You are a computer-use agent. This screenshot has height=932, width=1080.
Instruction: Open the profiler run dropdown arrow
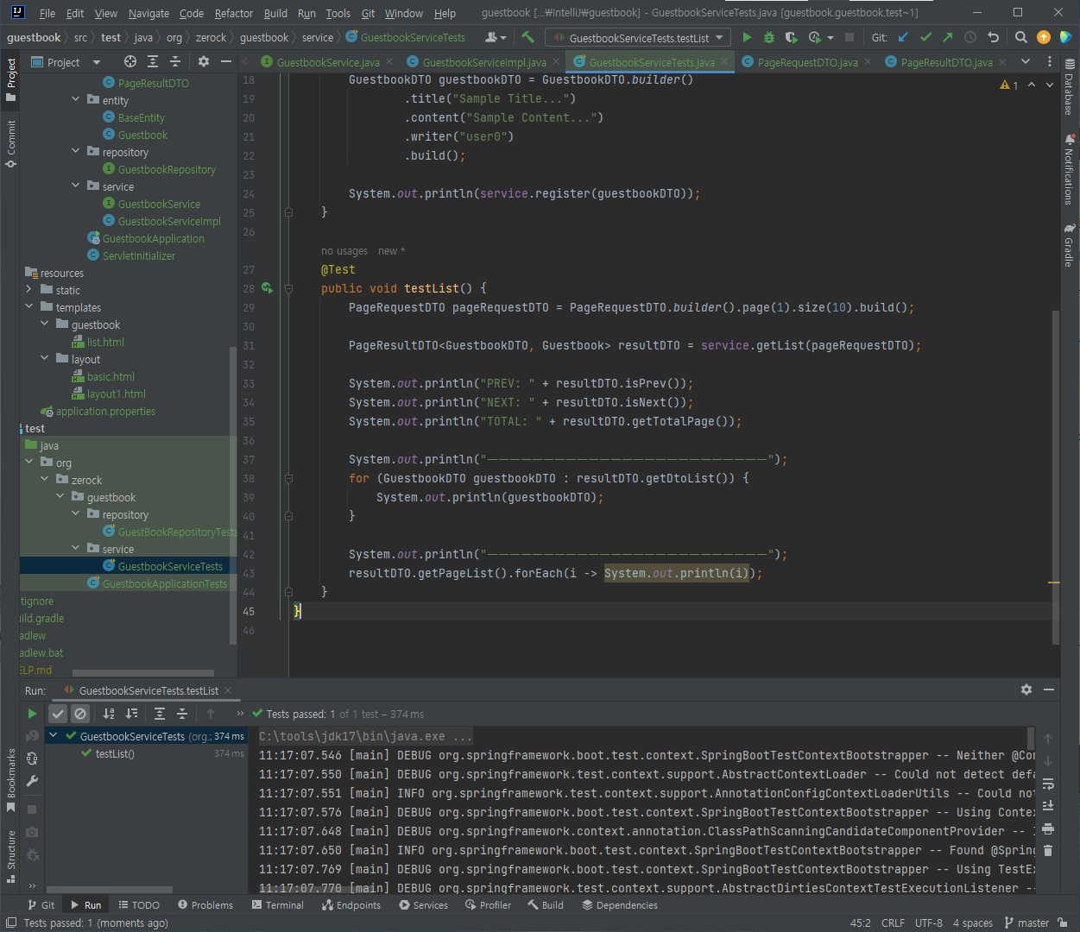(831, 37)
